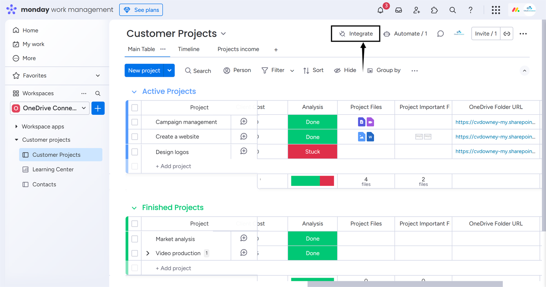
Task: Collapse Finished Projects group
Action: click(134, 208)
